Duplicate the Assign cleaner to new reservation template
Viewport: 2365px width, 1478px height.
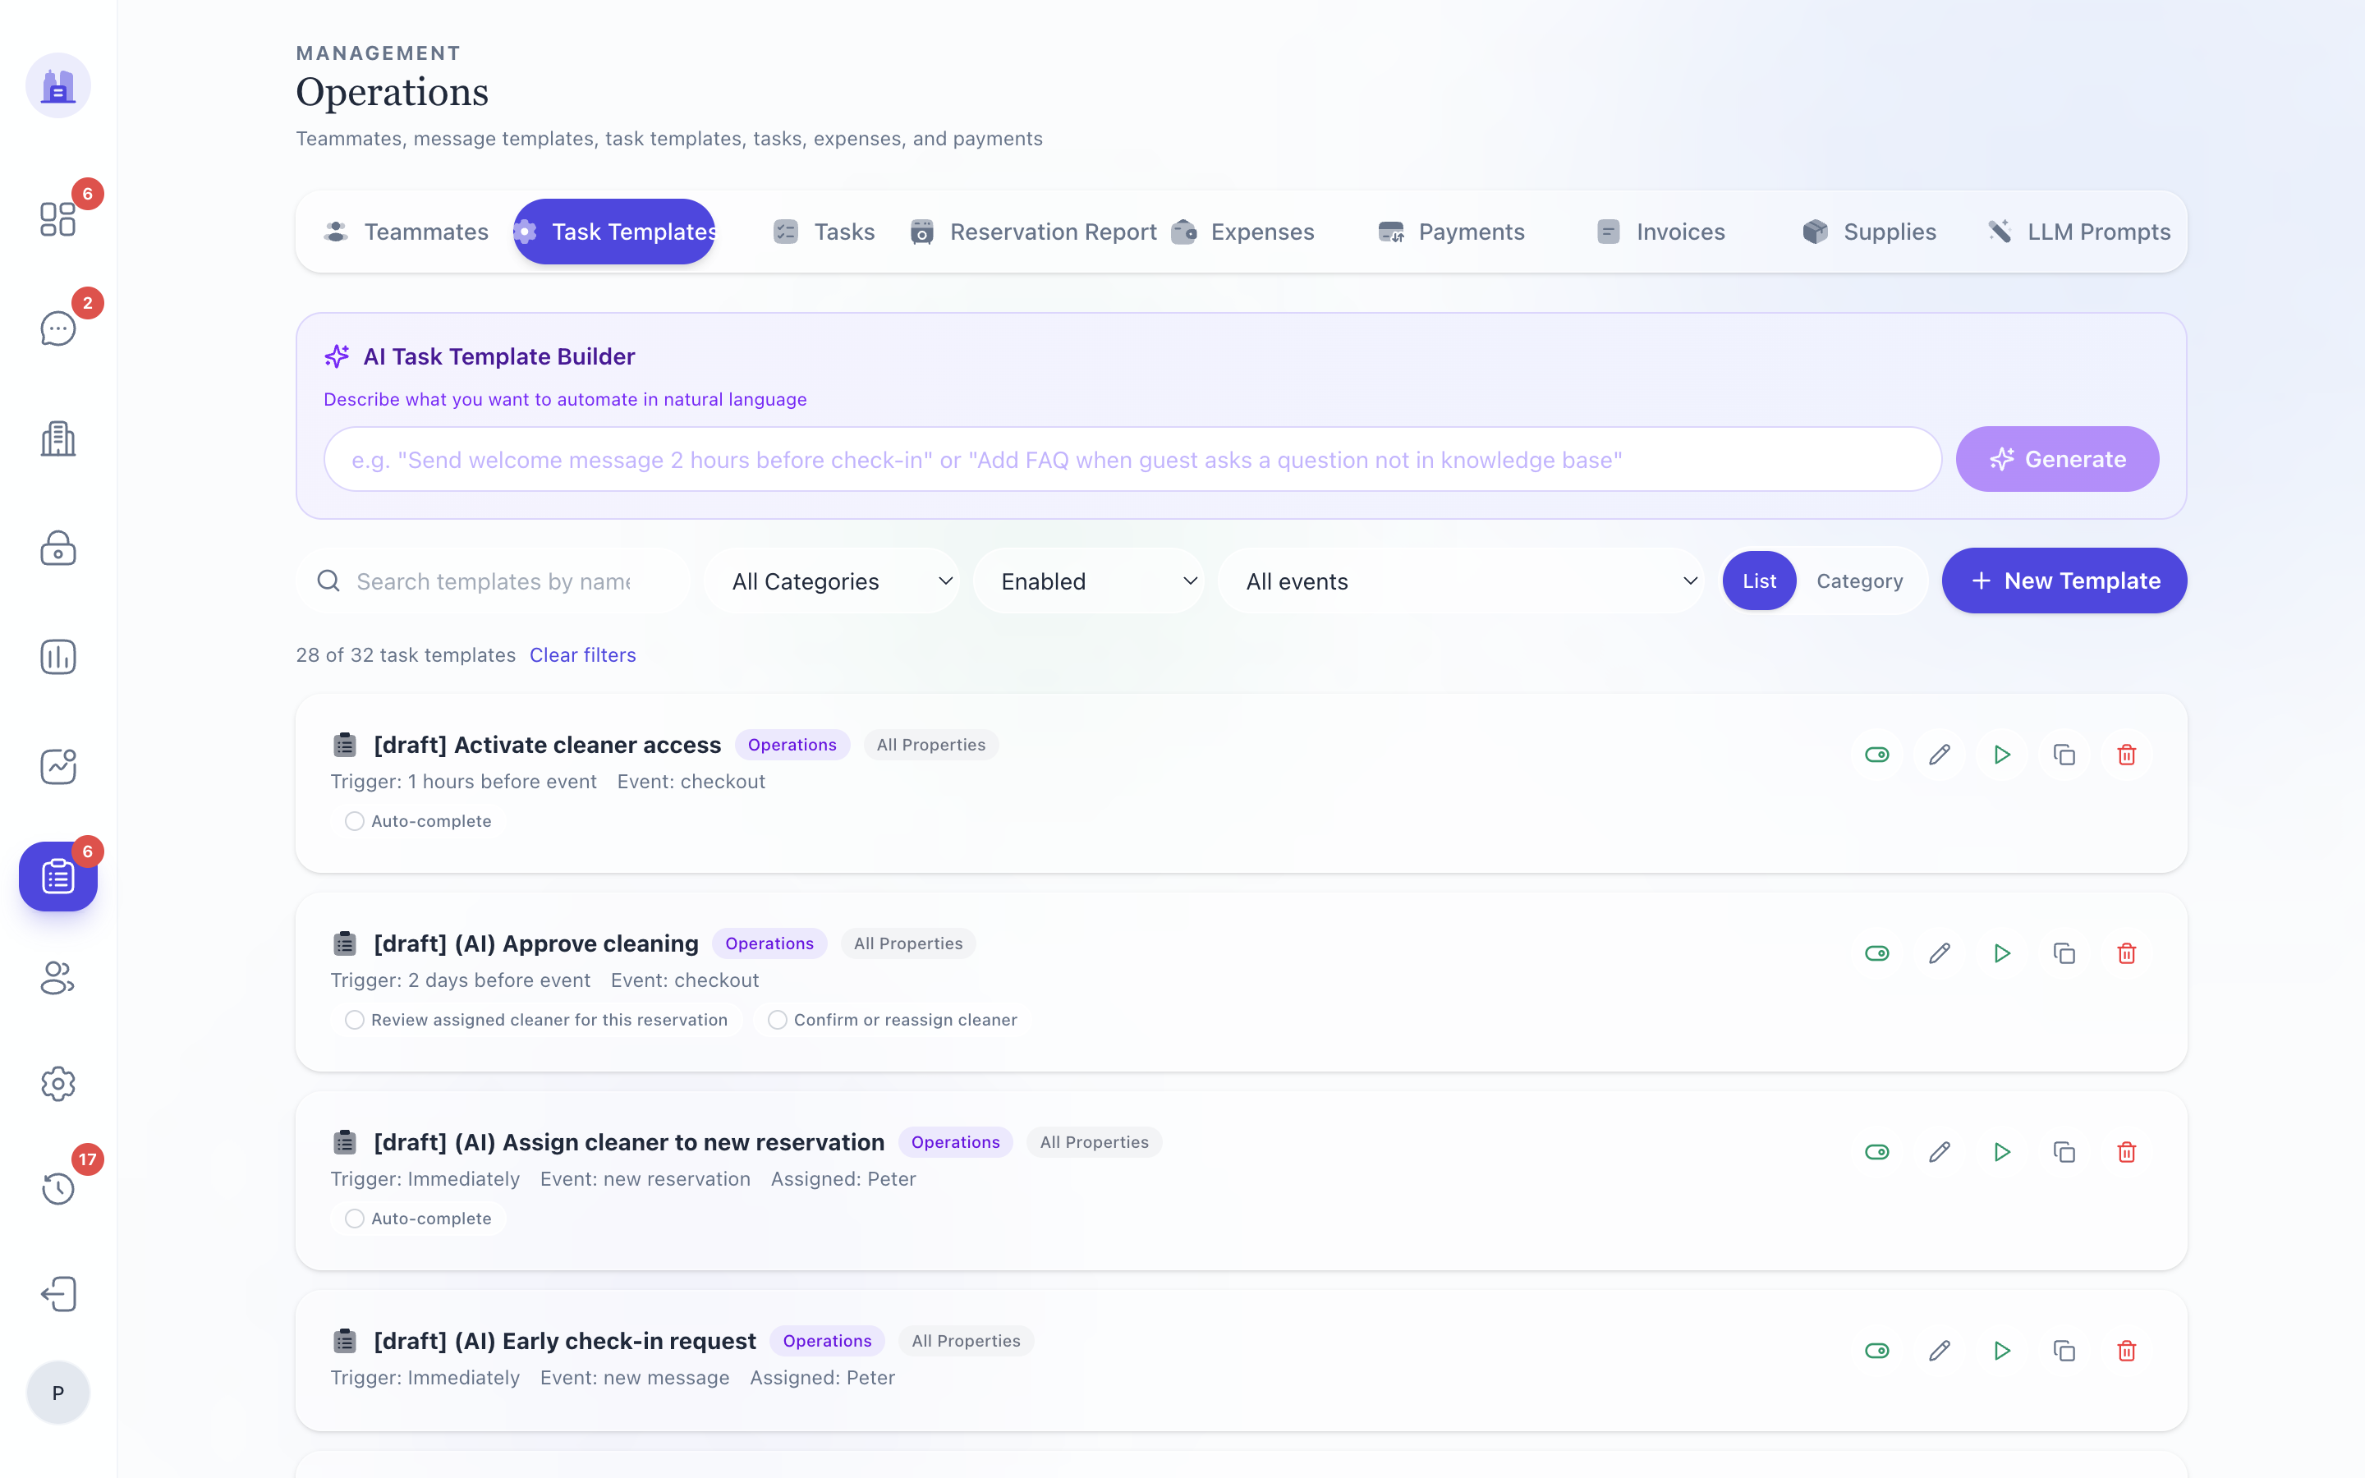click(x=2064, y=1151)
